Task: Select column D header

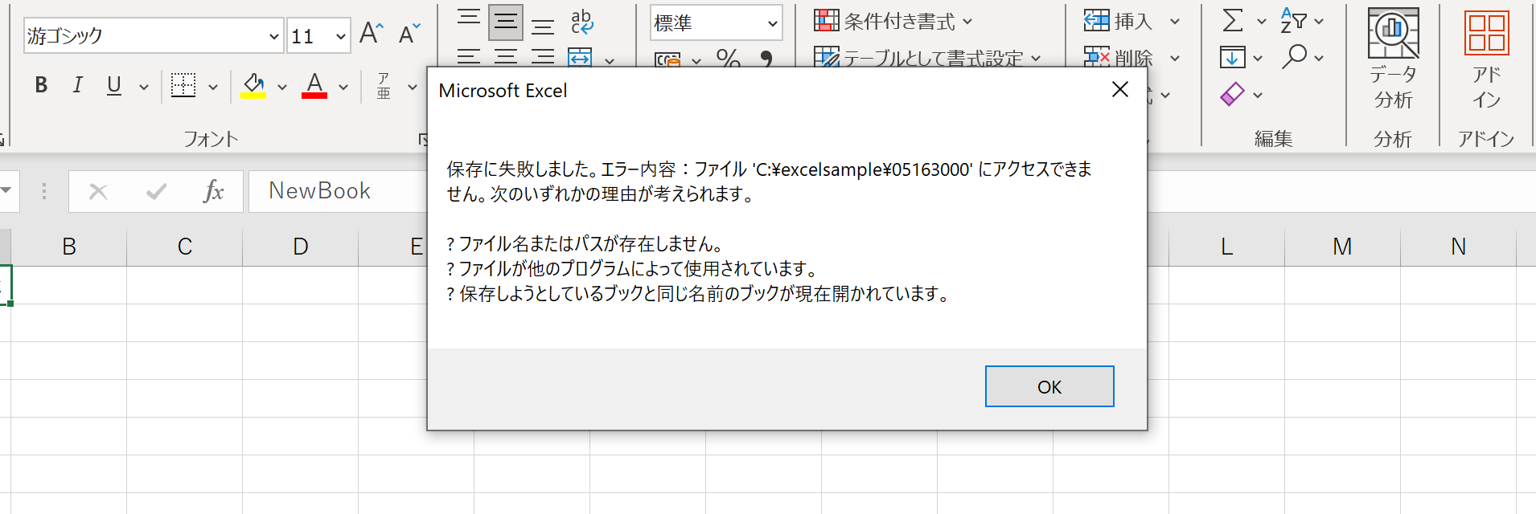Action: pos(301,247)
